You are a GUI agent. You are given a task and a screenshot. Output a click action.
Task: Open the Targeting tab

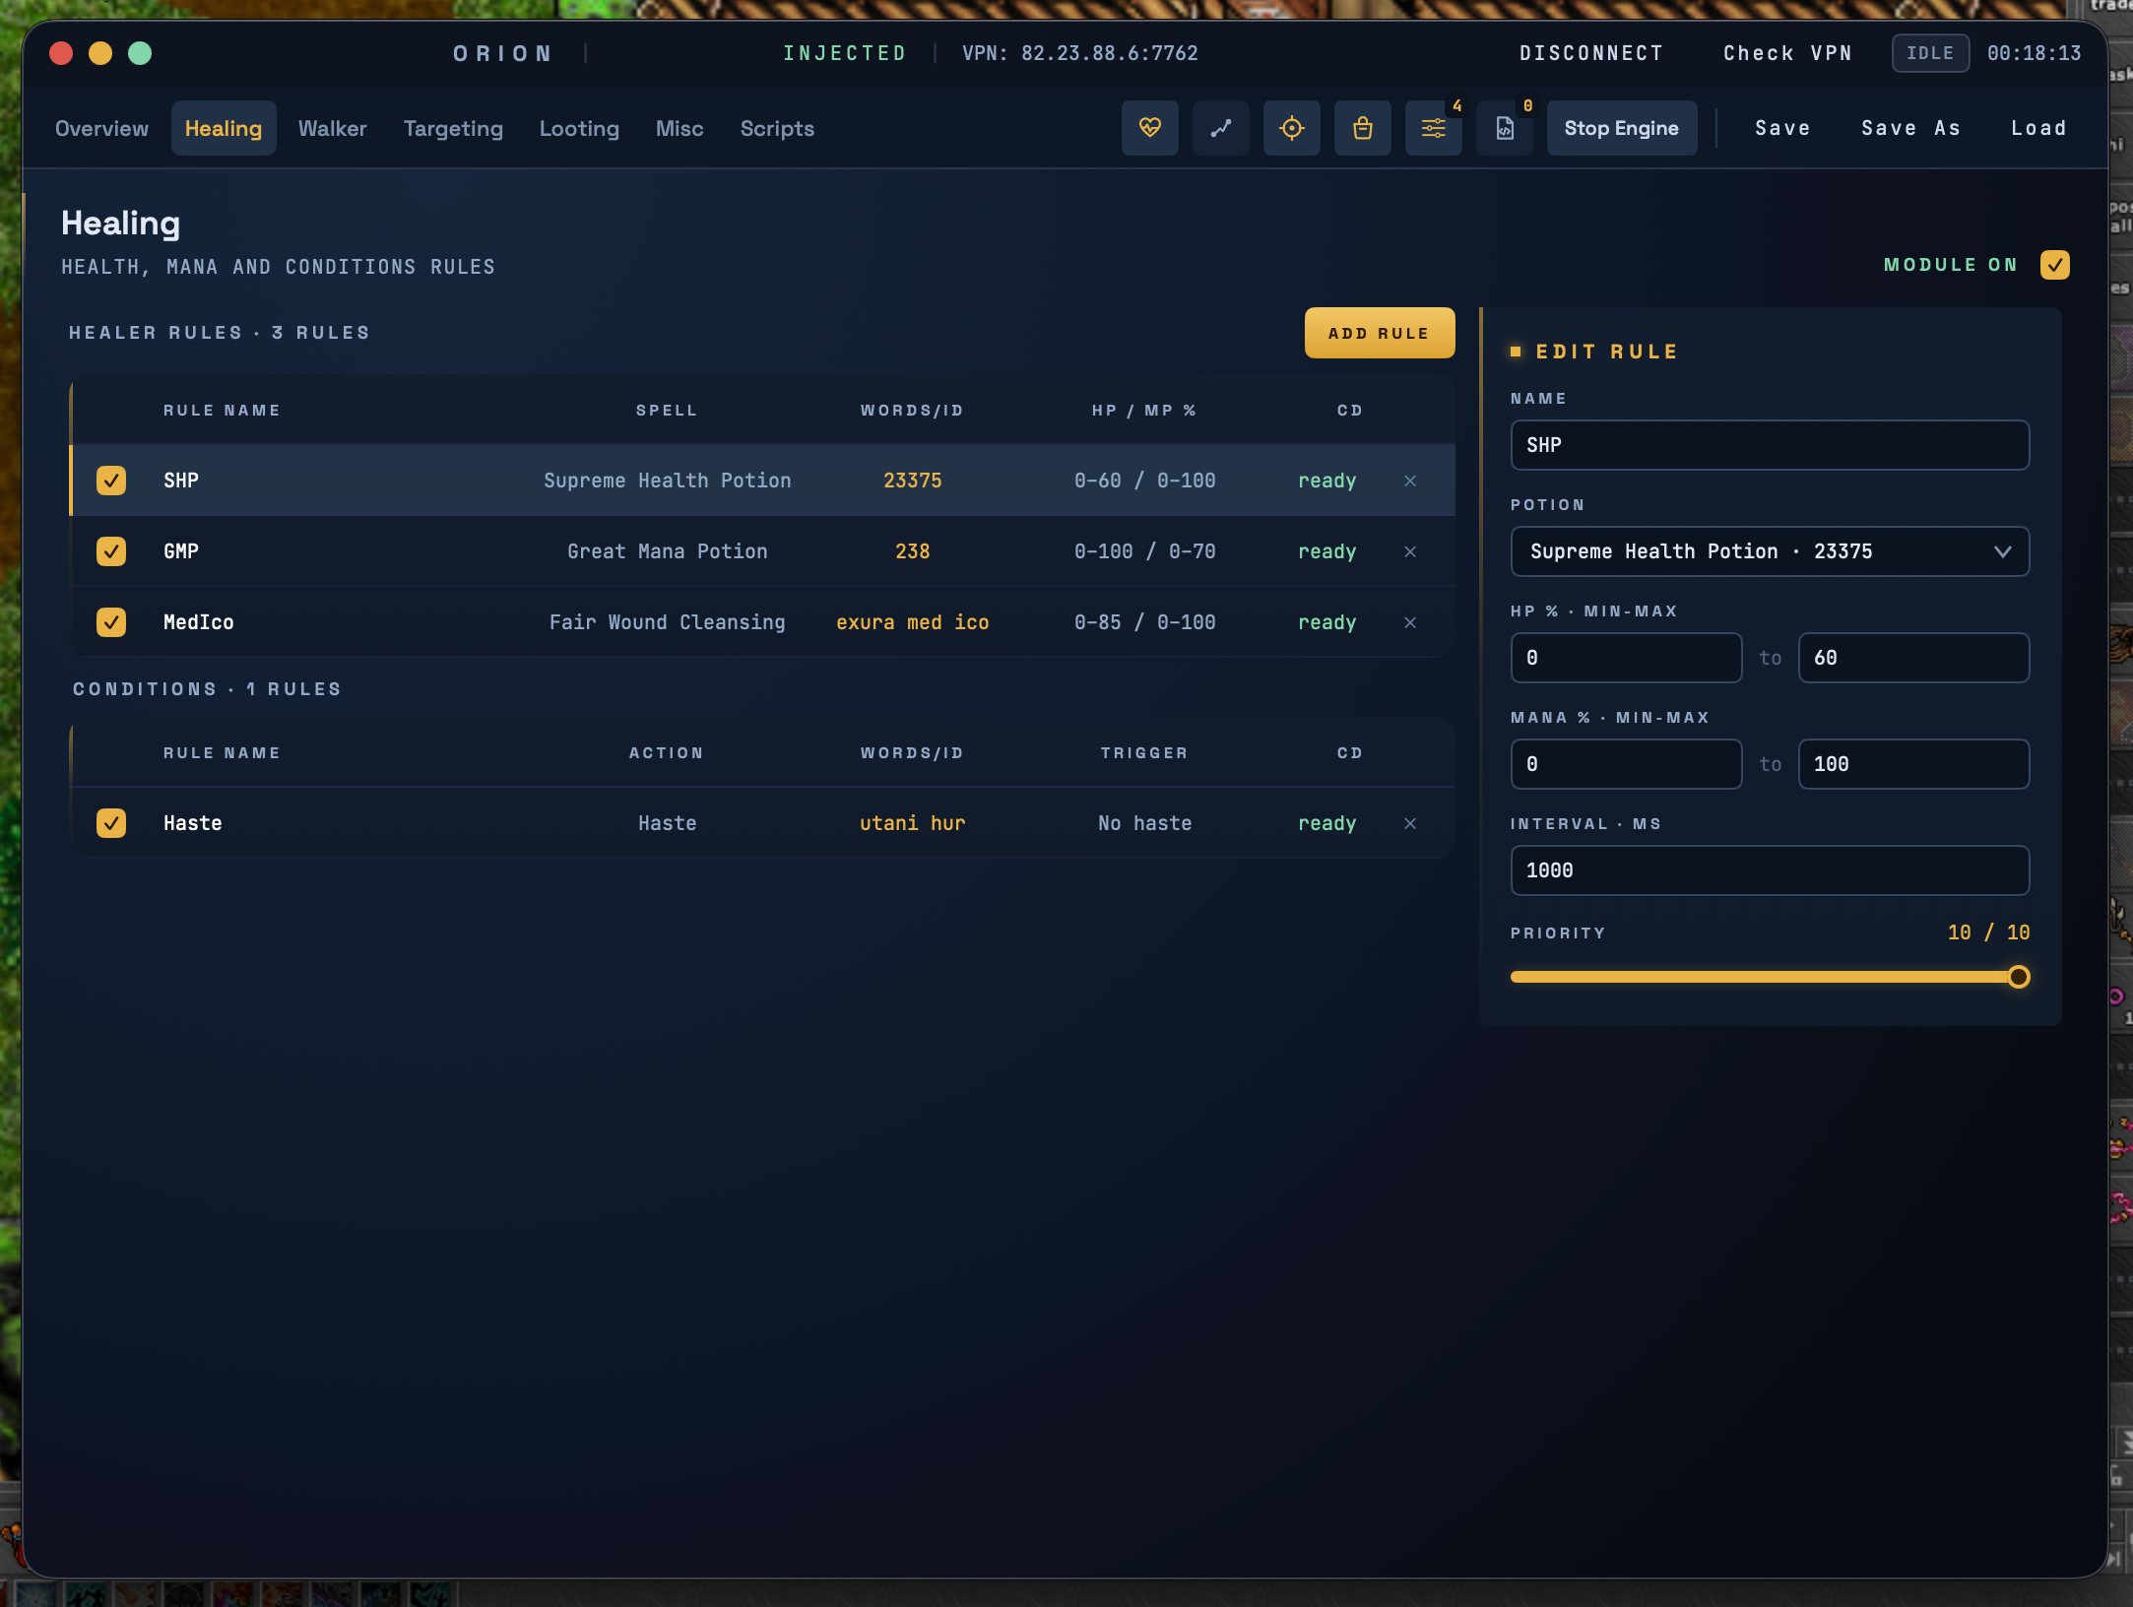point(453,128)
